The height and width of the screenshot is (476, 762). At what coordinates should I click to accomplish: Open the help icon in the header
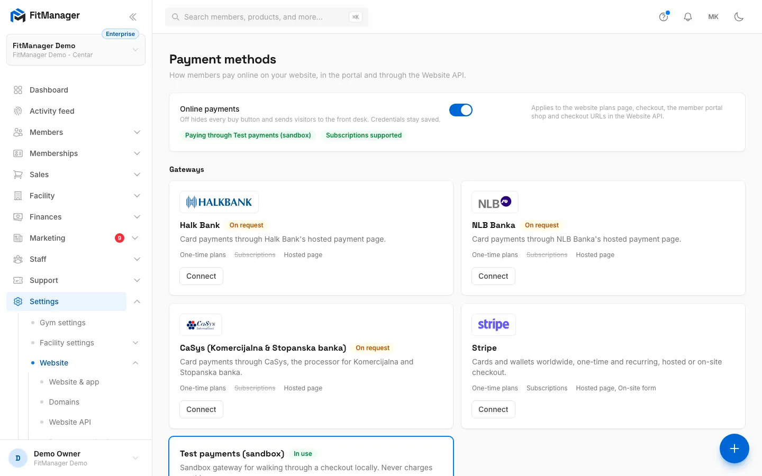click(664, 17)
